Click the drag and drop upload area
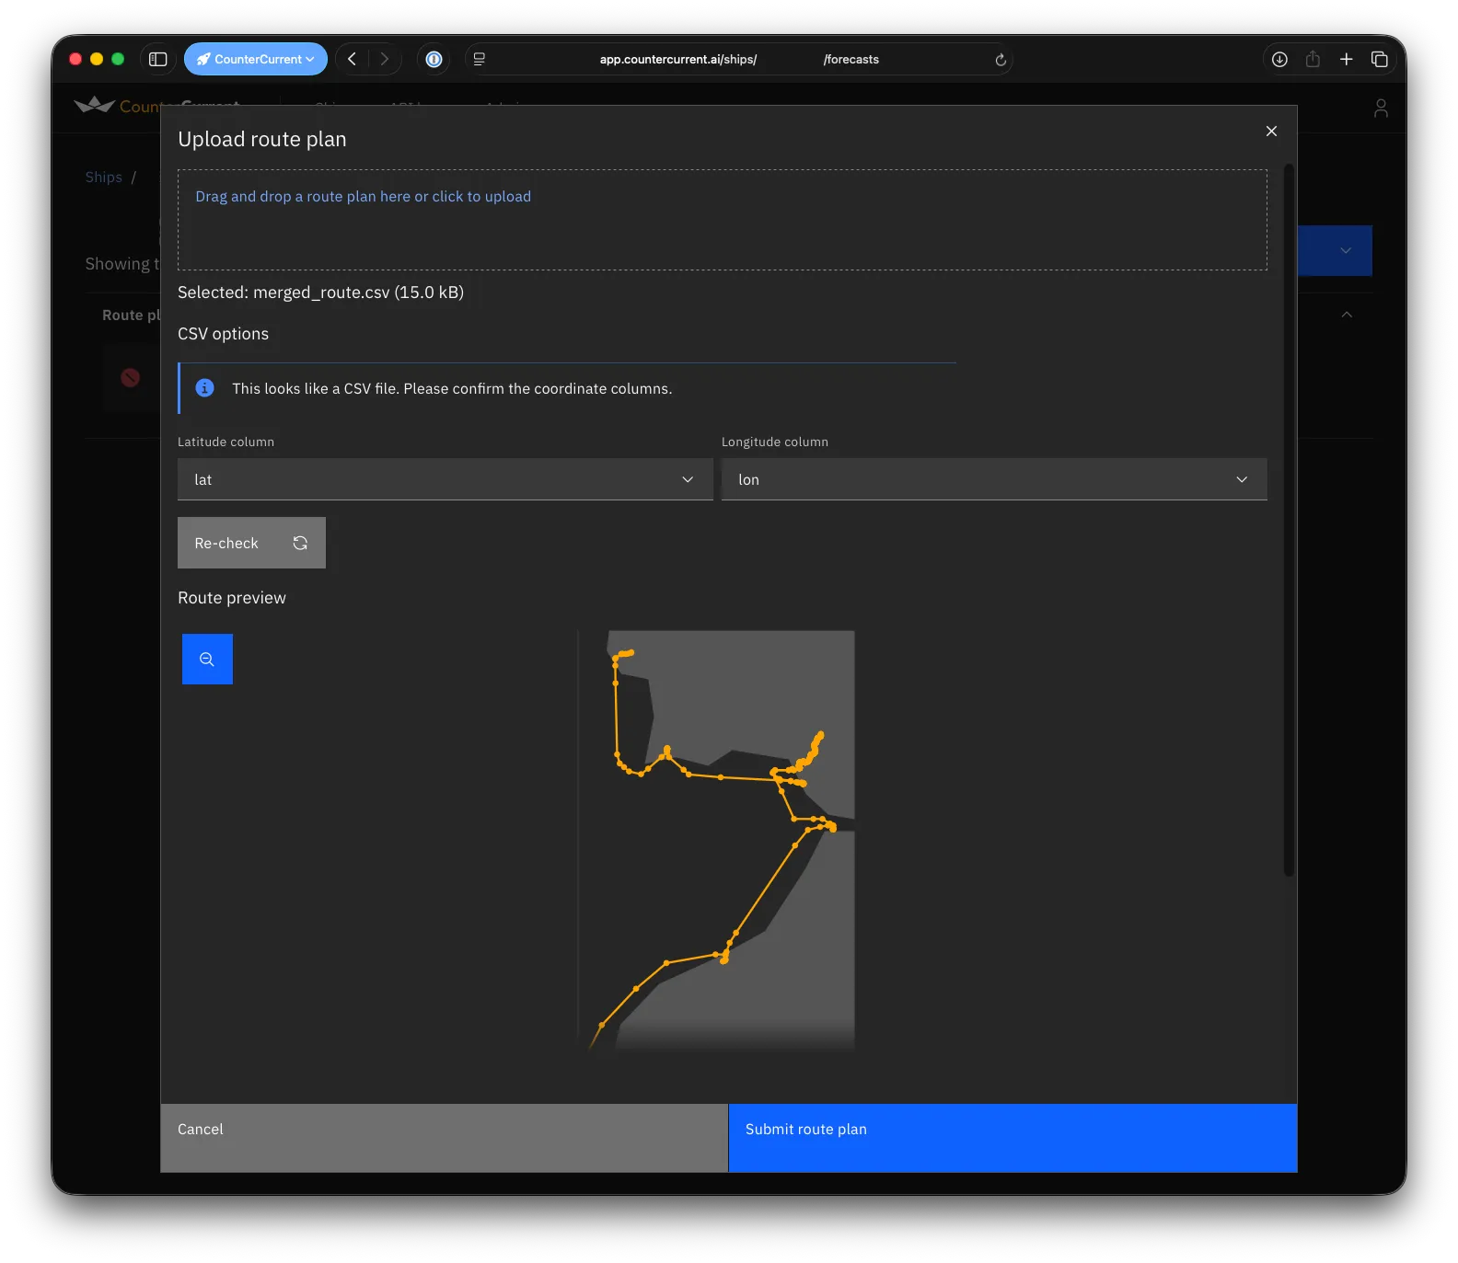 tap(723, 220)
